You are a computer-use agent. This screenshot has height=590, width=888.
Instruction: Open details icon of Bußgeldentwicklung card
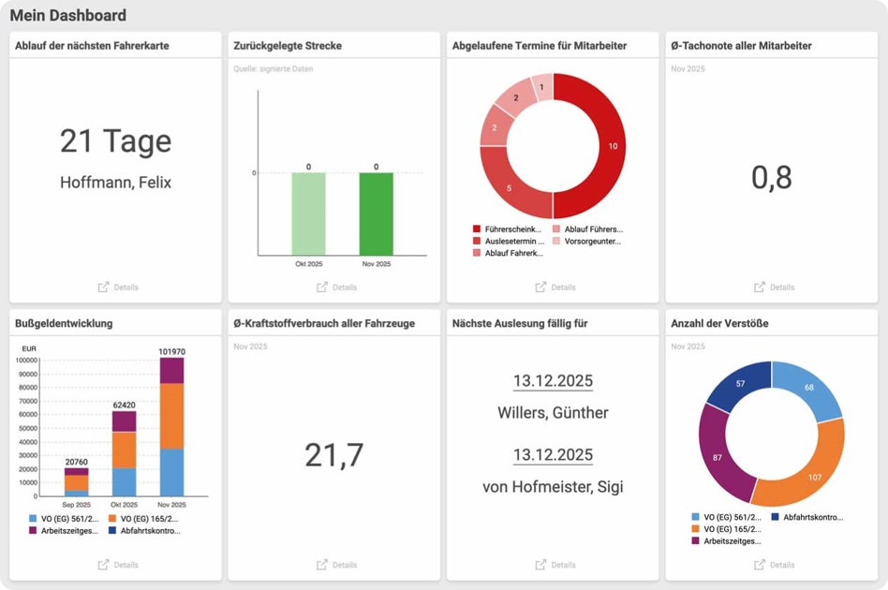[104, 565]
